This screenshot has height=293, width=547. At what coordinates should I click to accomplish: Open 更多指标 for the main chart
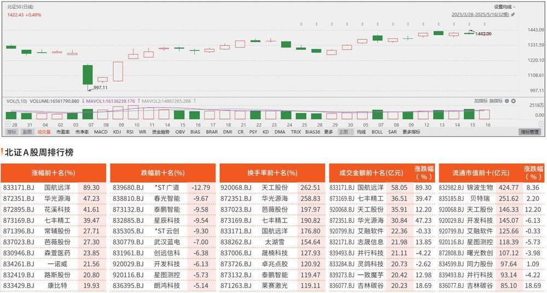[x=411, y=132]
